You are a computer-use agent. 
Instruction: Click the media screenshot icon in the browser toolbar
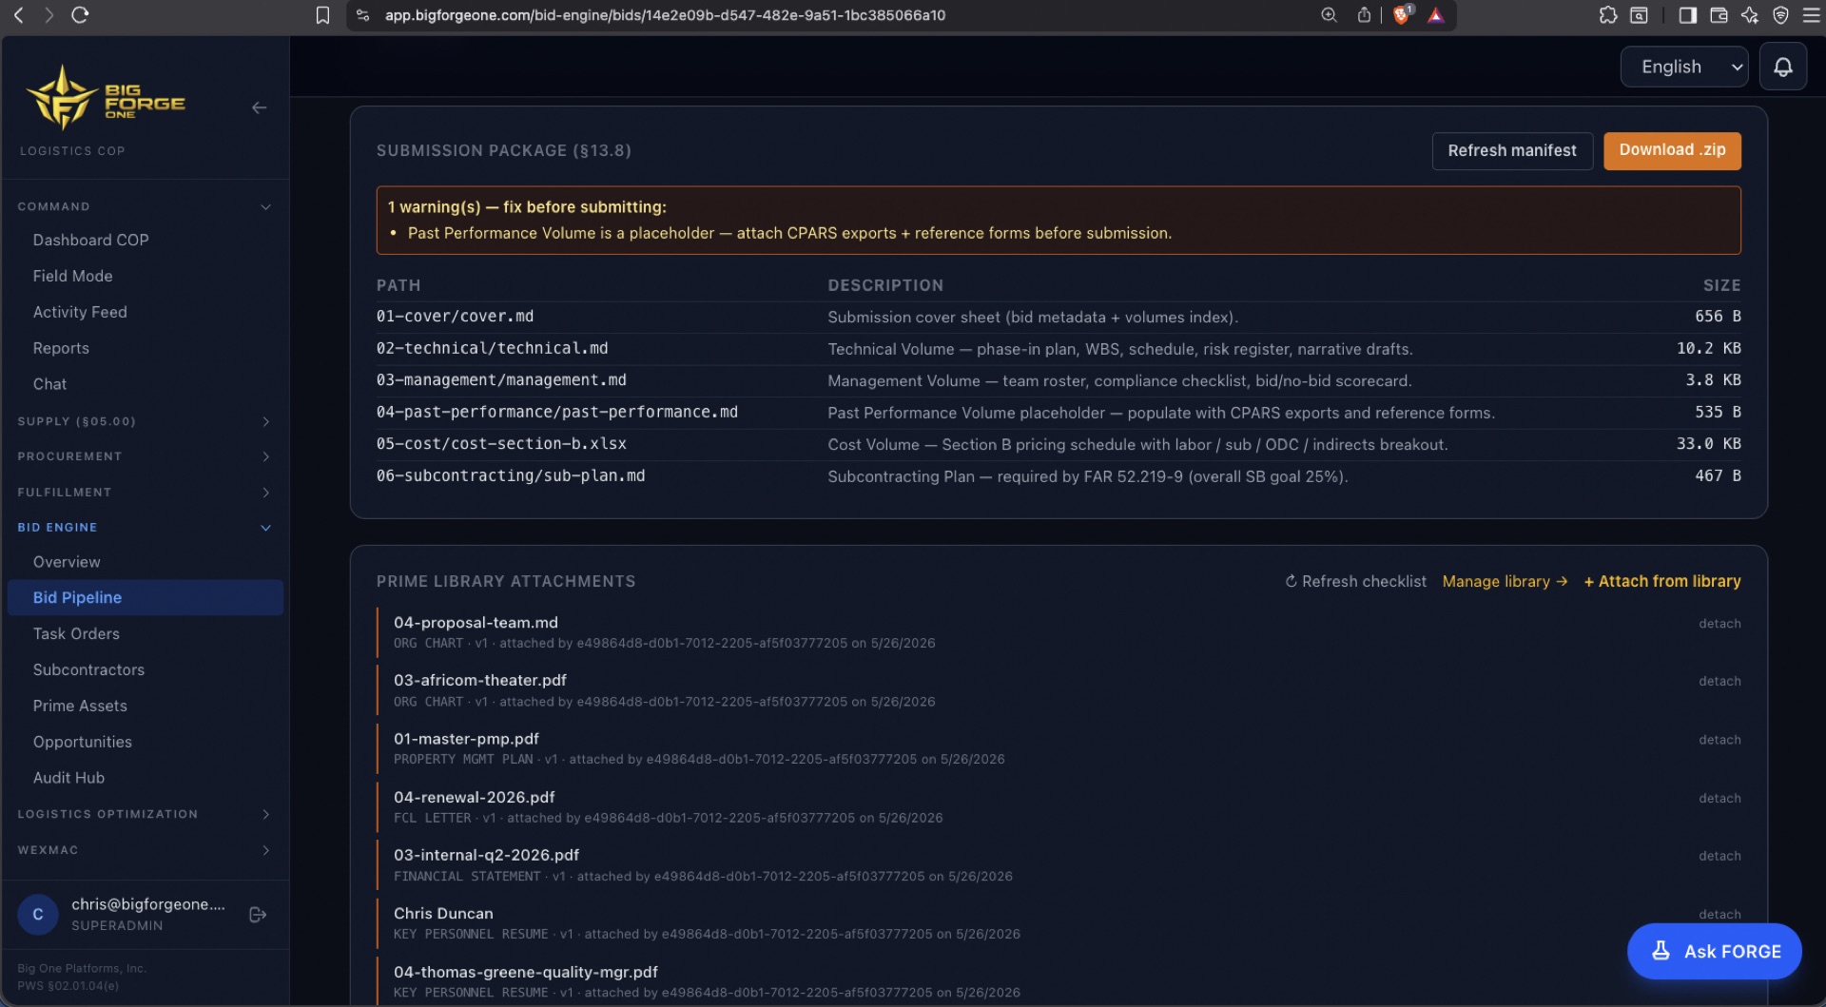(1640, 15)
